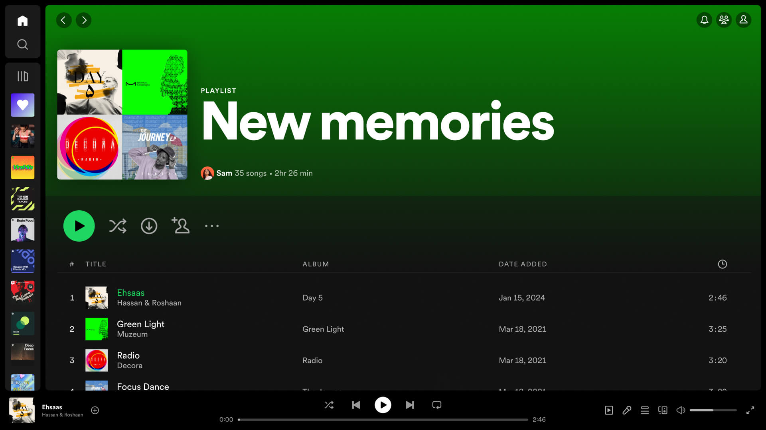Open Green Light album link

pos(323,329)
